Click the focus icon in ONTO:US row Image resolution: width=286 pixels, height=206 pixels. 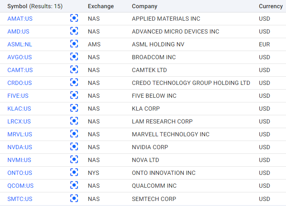(74, 173)
